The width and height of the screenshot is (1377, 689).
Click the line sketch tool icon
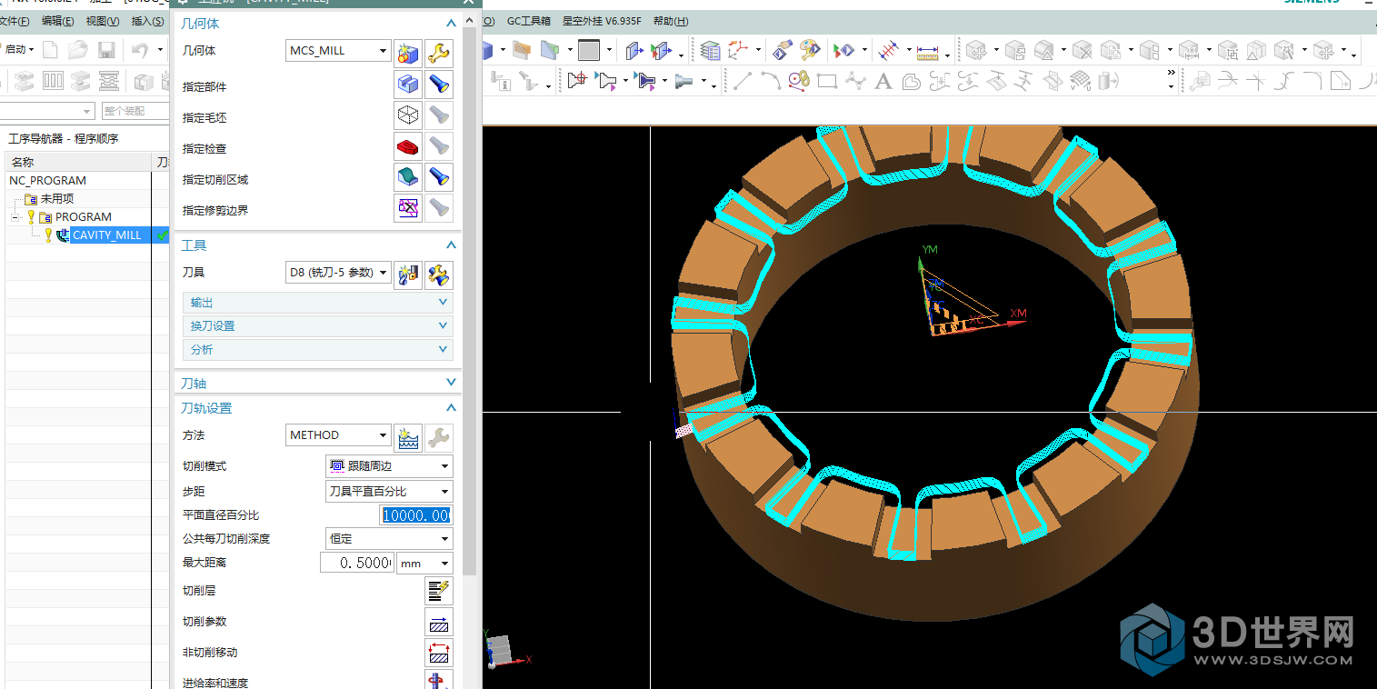(742, 82)
